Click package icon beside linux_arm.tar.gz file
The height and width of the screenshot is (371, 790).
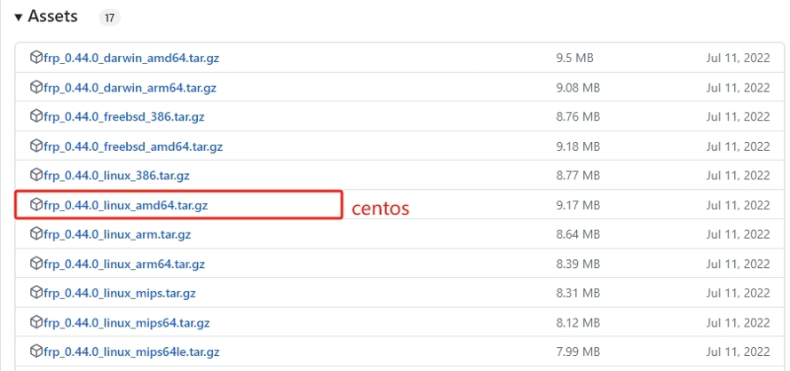36,234
